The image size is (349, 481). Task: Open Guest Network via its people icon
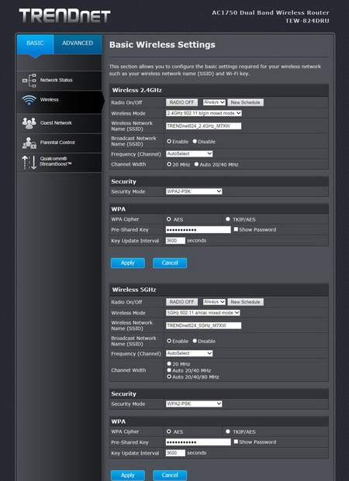[x=29, y=123]
